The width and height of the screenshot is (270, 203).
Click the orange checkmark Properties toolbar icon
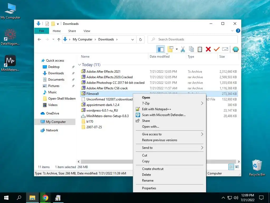[217, 49]
